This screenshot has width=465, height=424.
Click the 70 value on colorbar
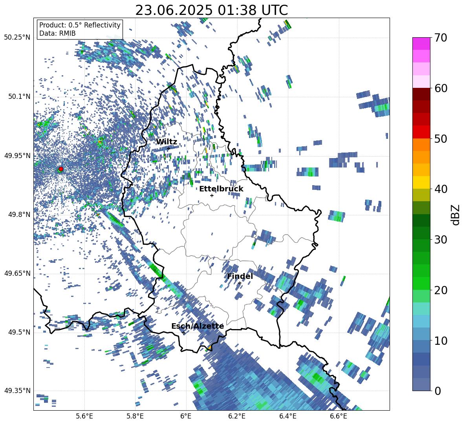click(441, 38)
